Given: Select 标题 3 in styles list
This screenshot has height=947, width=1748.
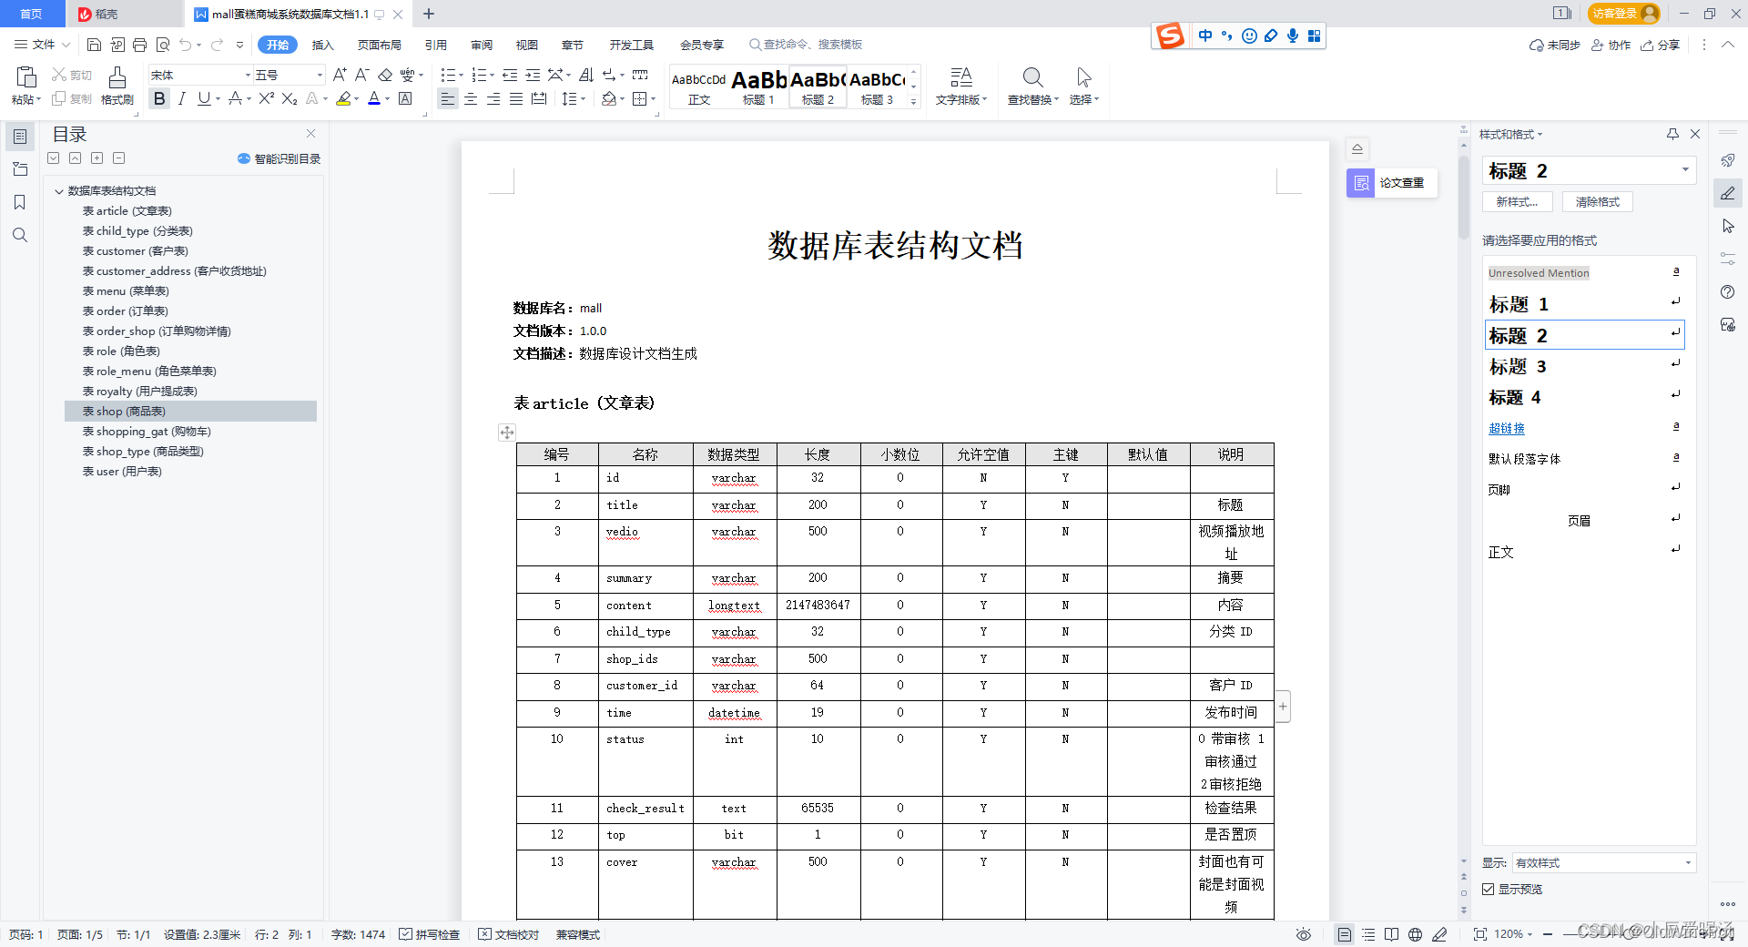Looking at the screenshot, I should (x=1585, y=366).
